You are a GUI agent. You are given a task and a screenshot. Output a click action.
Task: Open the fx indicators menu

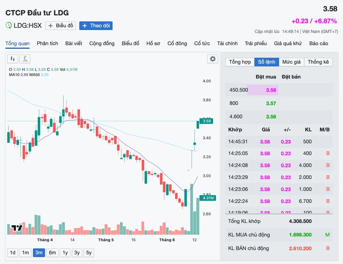tap(25, 59)
